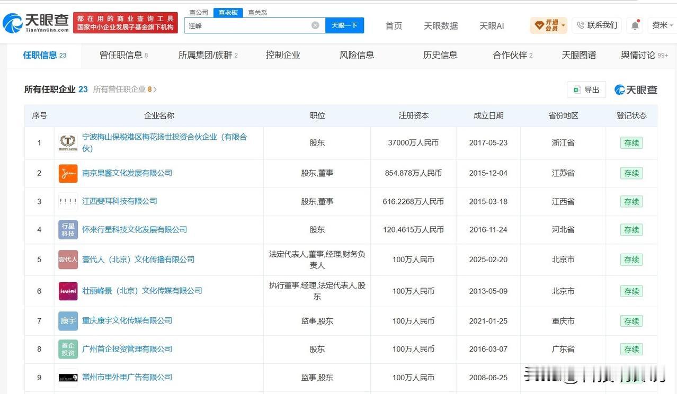This screenshot has height=394, width=677.
Task: Click the 常州市里外里广告 company logo
Action: [x=68, y=378]
